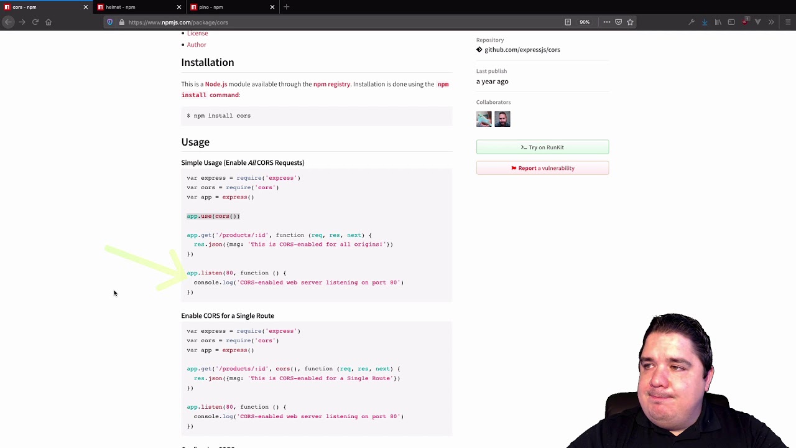Open the Firefox hamburger menu
796x448 pixels.
[x=787, y=22]
